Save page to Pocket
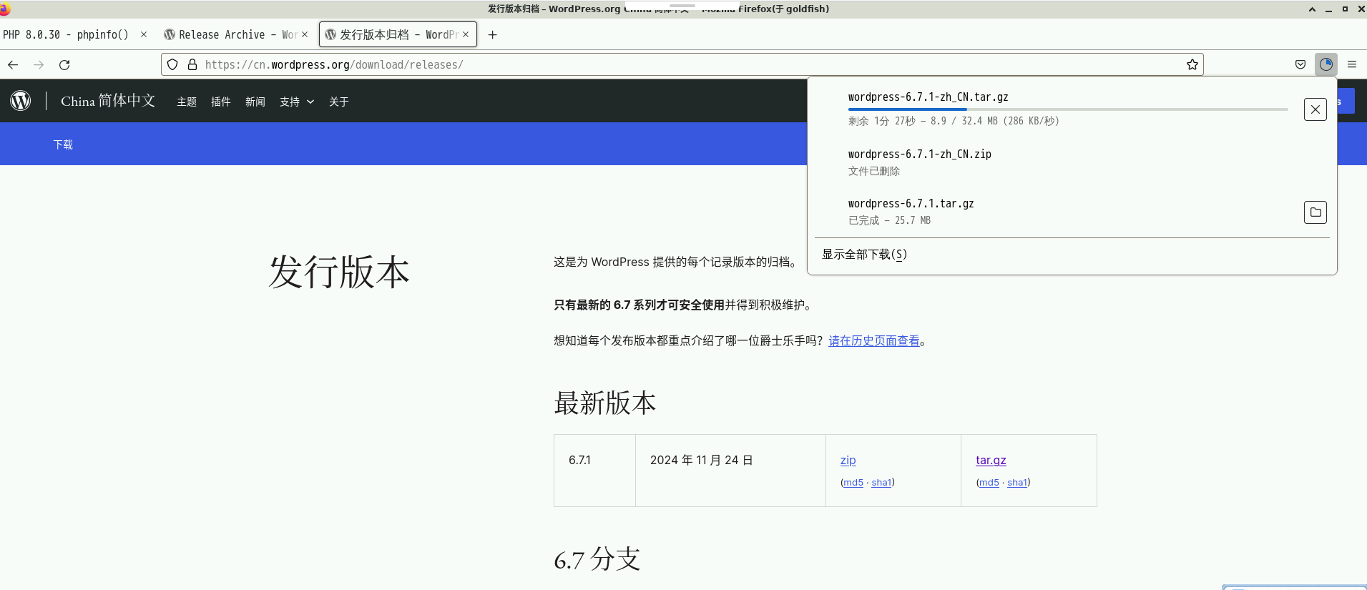Screen dimensions: 1367x590 pos(1300,64)
